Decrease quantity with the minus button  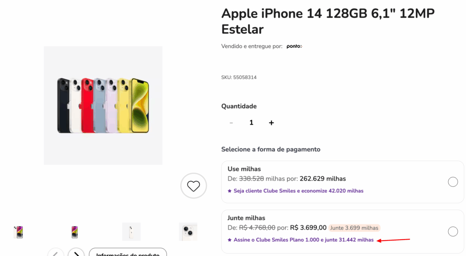tap(231, 123)
